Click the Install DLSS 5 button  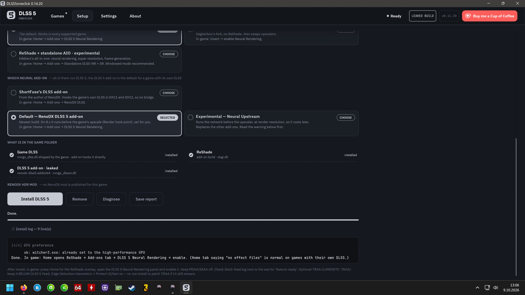point(35,199)
